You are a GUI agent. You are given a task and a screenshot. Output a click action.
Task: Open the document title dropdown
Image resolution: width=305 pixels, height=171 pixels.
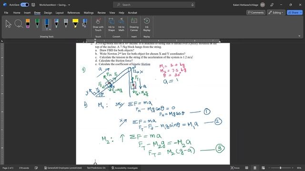point(69,5)
